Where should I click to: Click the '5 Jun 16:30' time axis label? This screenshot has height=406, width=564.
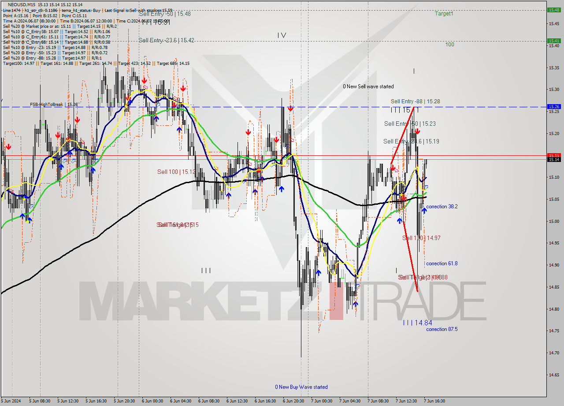coord(96,401)
